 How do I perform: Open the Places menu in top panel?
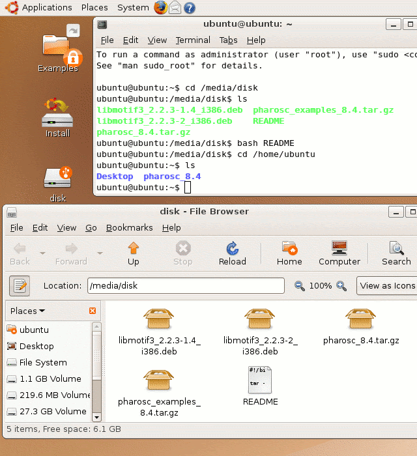pyautogui.click(x=94, y=8)
